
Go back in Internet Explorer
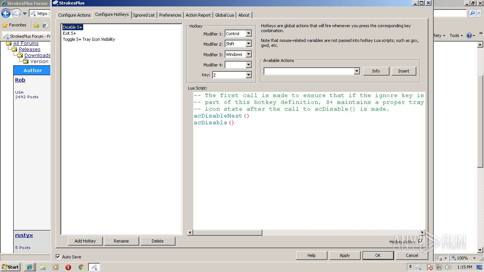6,14
